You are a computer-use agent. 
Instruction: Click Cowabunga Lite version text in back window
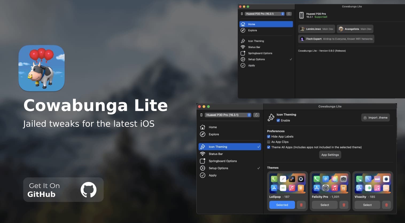pyautogui.click(x=322, y=51)
